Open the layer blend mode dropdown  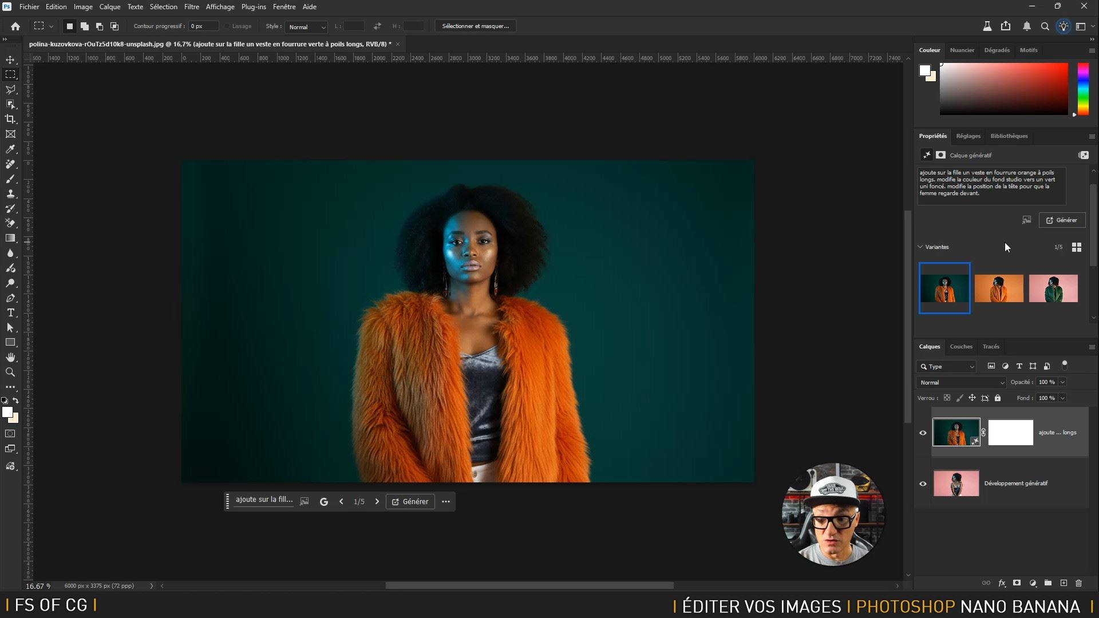(961, 382)
